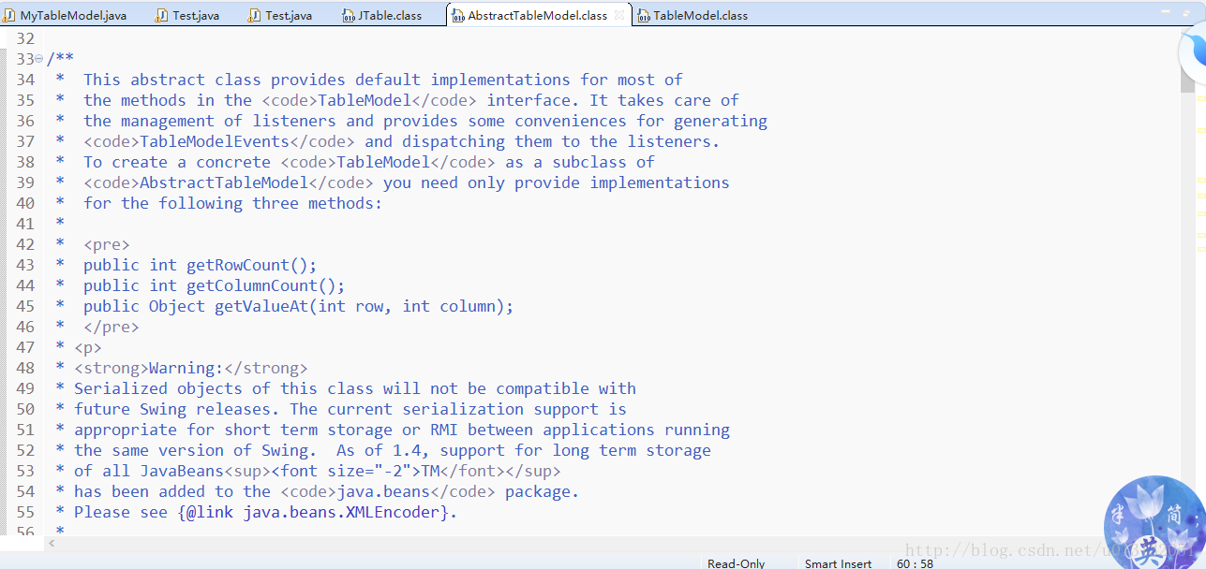This screenshot has height=569, width=1206.
Task: Select the AbstractTableModel.class tab
Action: (537, 15)
